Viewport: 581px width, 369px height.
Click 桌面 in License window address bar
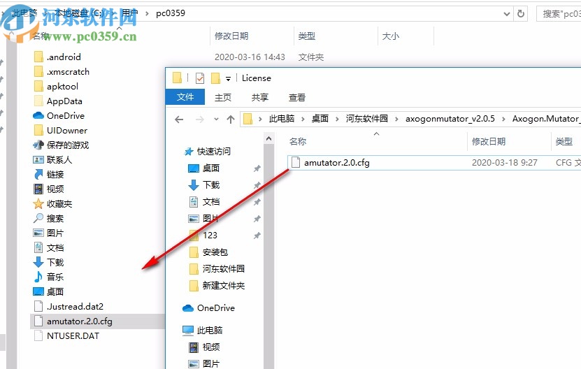(x=320, y=119)
